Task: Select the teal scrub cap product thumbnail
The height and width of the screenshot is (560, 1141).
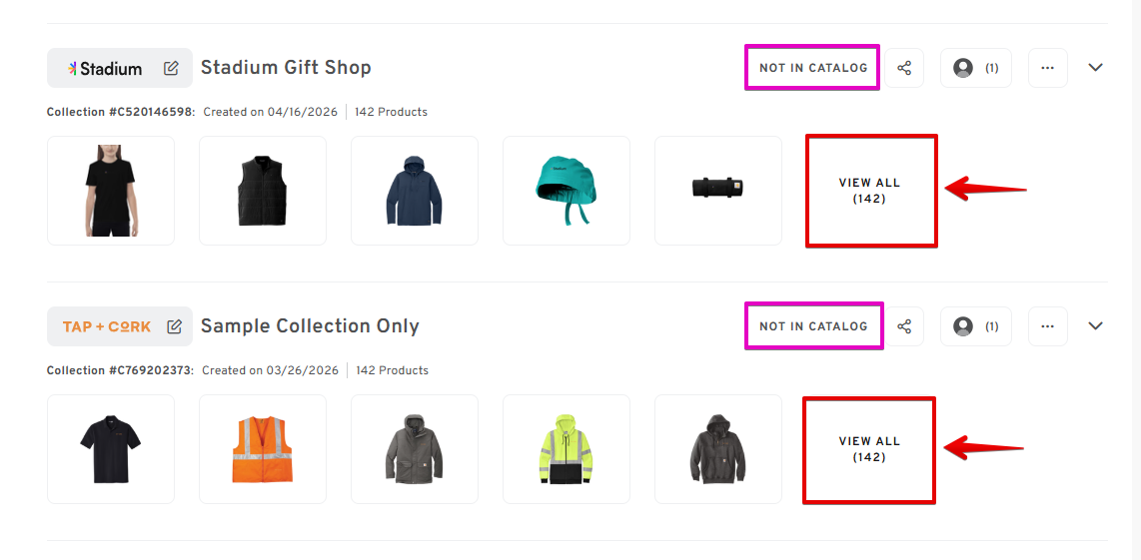Action: pos(567,191)
